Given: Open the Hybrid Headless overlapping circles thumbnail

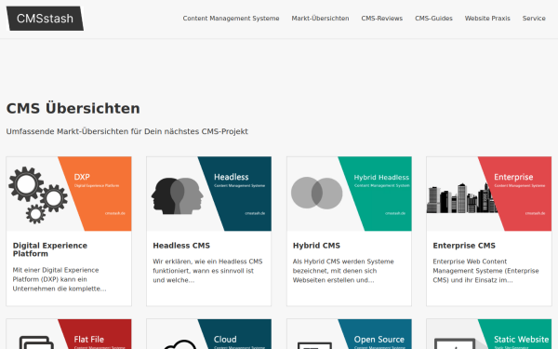Looking at the screenshot, I should 349,194.
